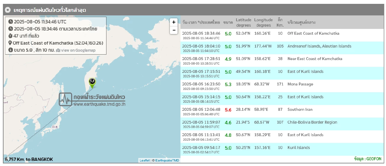
Task: Click the 'ขนาด' column header
Action: 228,22
